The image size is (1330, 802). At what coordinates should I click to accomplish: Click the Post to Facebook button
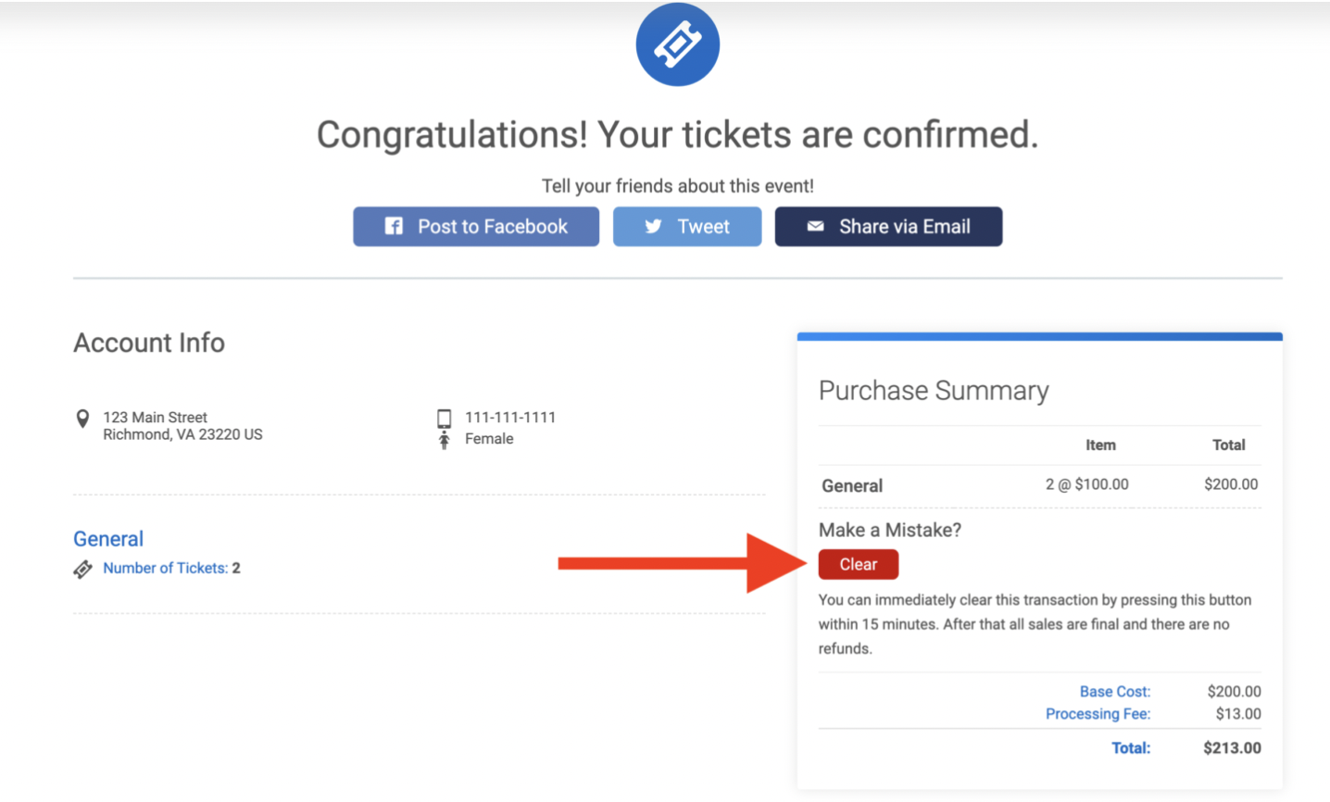point(475,225)
